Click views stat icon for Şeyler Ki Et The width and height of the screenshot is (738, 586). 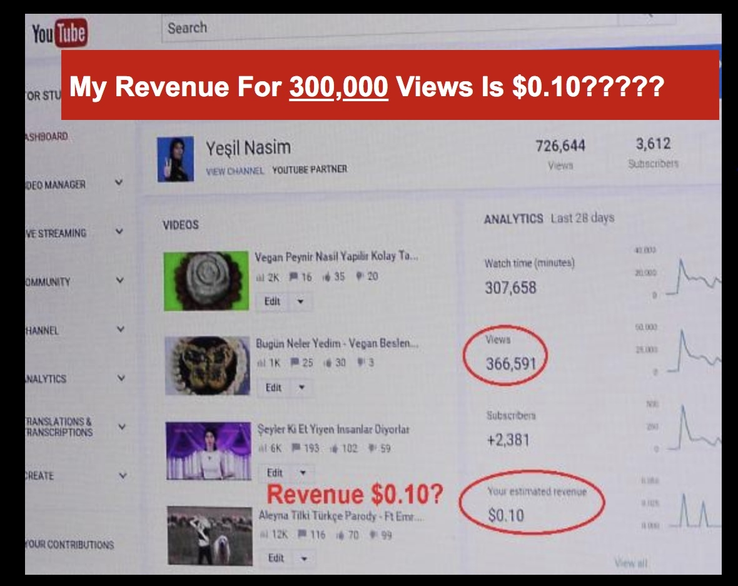pos(263,449)
